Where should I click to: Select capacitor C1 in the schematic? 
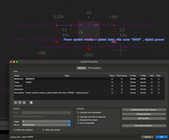56,32
